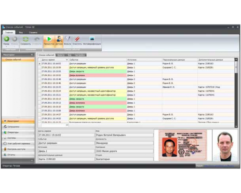Open the dropdown arrow under Назад
This screenshot has height=193, width=241.
click(x=6, y=46)
